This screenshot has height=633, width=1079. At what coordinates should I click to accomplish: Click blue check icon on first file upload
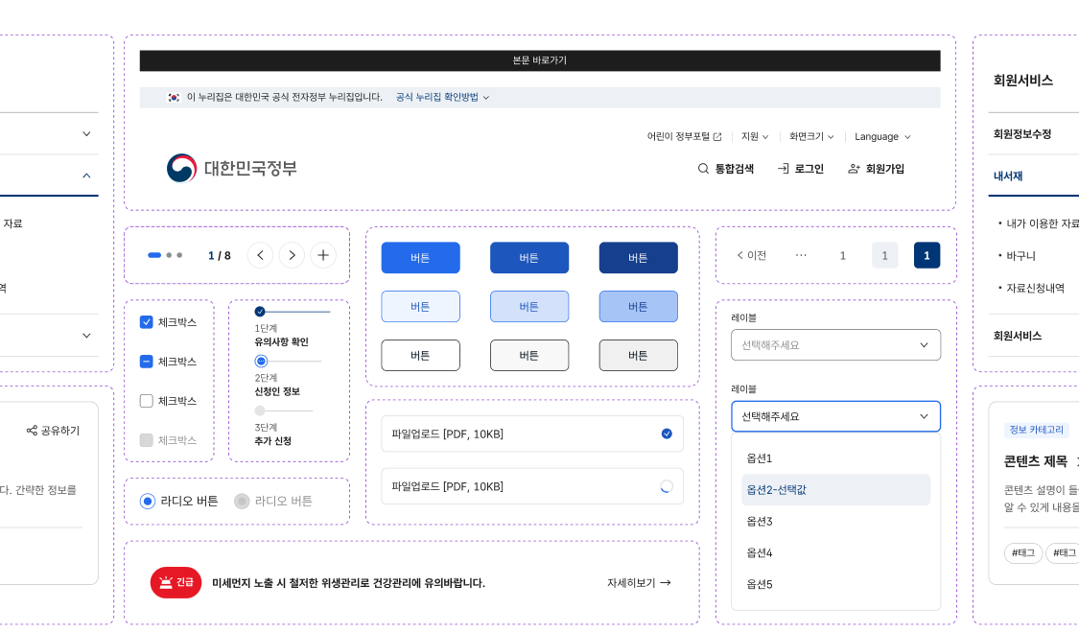click(667, 434)
